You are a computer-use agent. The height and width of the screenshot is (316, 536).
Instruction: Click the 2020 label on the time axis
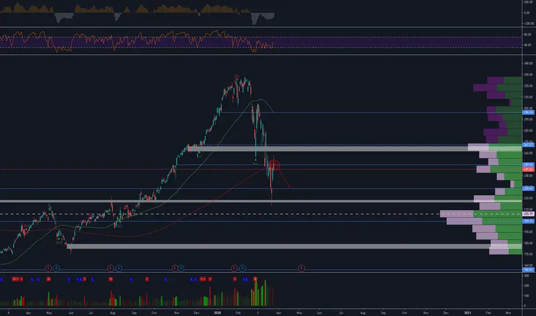click(217, 313)
